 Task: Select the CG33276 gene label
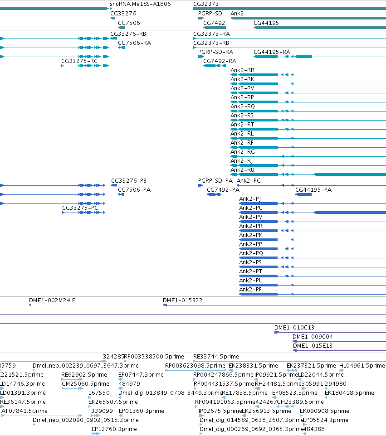pos(123,13)
